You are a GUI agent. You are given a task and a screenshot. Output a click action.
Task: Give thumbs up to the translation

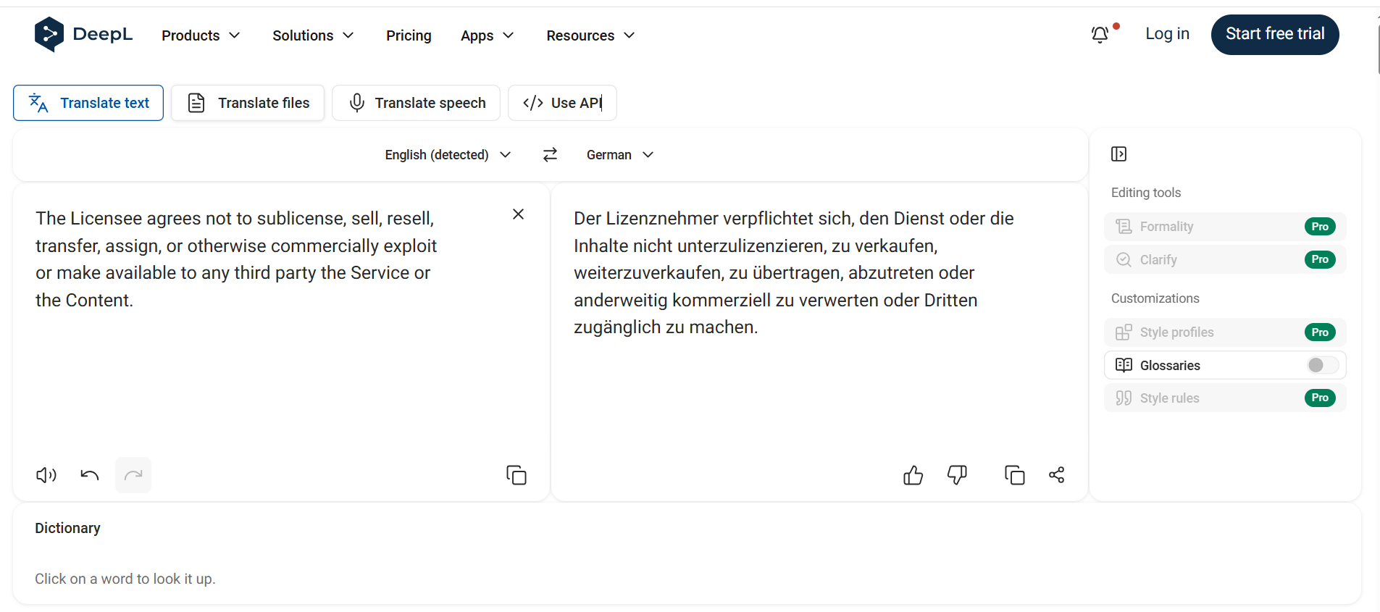pyautogui.click(x=913, y=475)
